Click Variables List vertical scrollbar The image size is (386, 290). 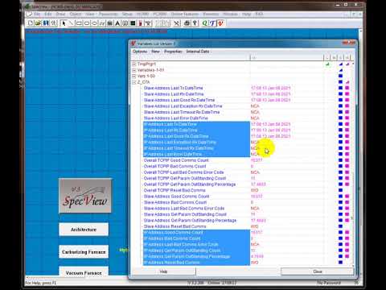tap(353, 164)
